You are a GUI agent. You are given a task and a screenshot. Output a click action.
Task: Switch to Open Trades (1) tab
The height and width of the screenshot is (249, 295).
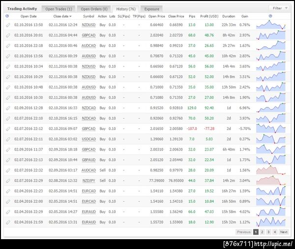pos(59,9)
